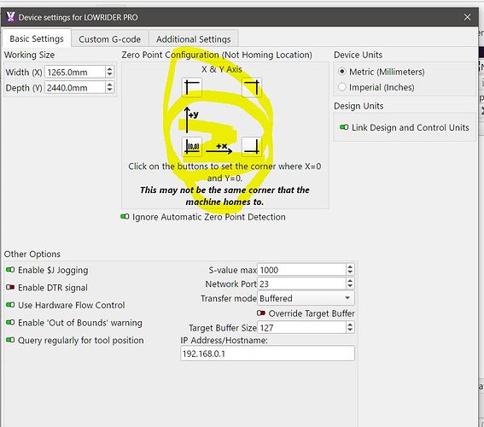Increase Network Port with stepper arrow
This screenshot has height=427, width=484.
click(350, 281)
